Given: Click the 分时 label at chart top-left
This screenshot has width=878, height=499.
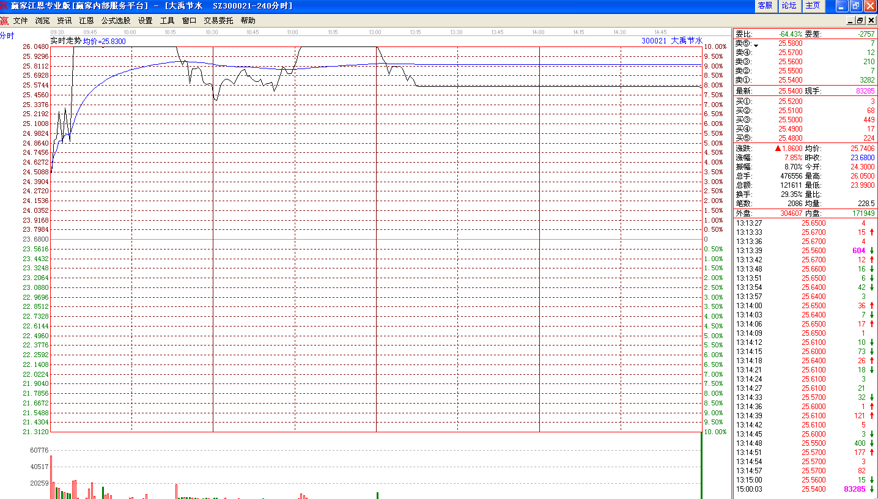Looking at the screenshot, I should pyautogui.click(x=7, y=35).
